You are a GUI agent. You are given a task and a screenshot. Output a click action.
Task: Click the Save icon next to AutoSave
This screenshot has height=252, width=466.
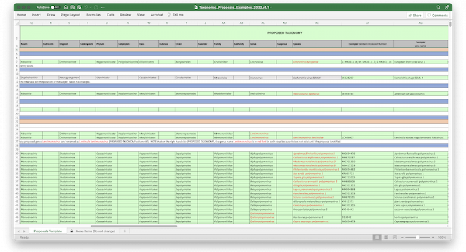(73, 7)
